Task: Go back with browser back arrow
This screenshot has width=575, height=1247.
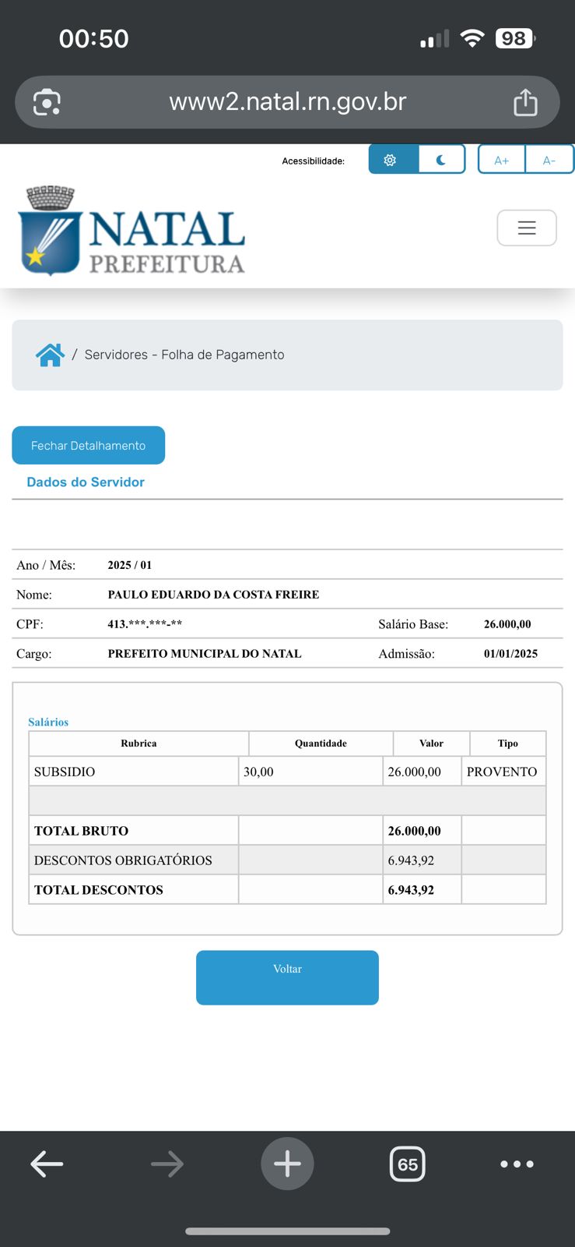Action: pyautogui.click(x=47, y=1164)
